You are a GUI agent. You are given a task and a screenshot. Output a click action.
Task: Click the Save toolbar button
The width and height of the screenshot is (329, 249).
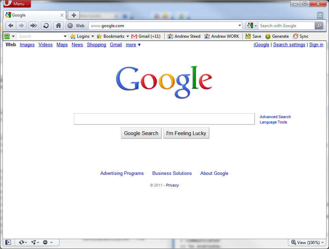pyautogui.click(x=253, y=36)
